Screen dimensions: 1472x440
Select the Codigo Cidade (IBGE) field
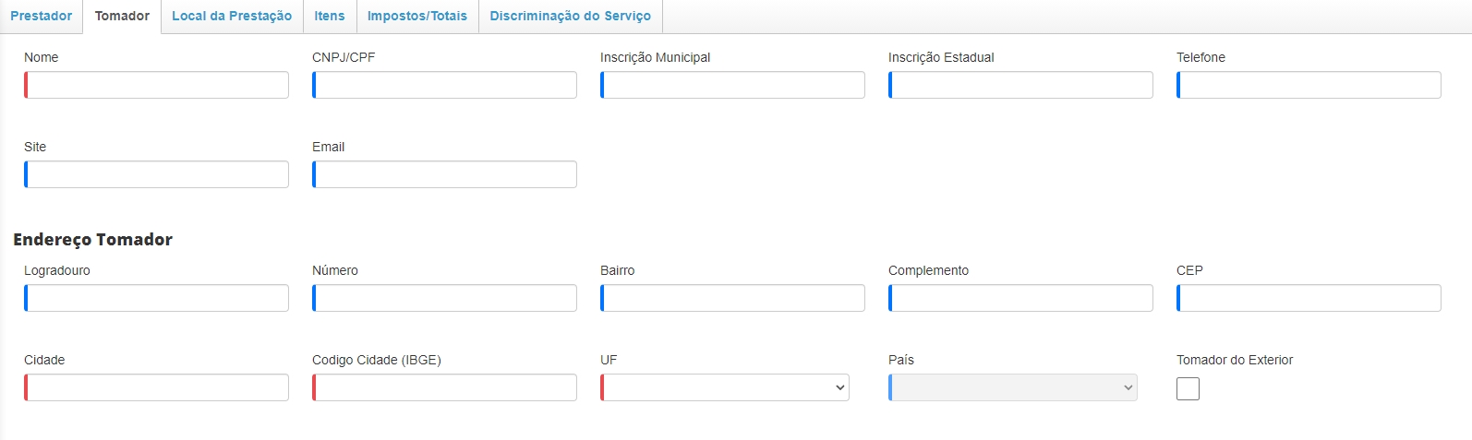point(445,387)
